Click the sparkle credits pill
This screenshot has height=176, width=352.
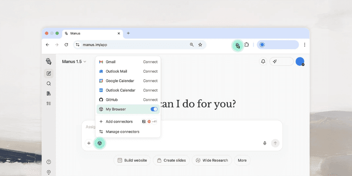pos(282,62)
